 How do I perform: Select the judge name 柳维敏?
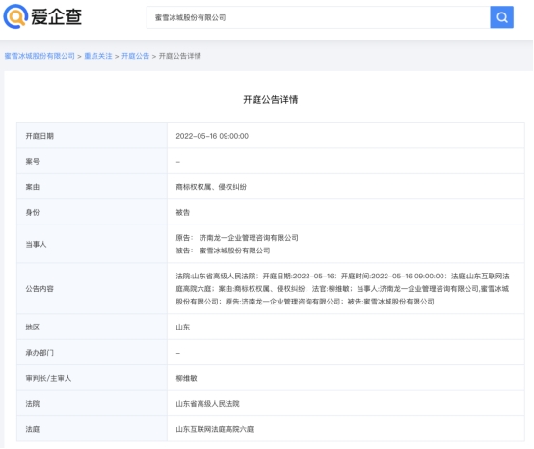pyautogui.click(x=187, y=378)
